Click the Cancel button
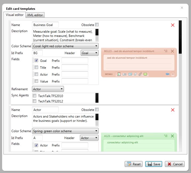 175,164
